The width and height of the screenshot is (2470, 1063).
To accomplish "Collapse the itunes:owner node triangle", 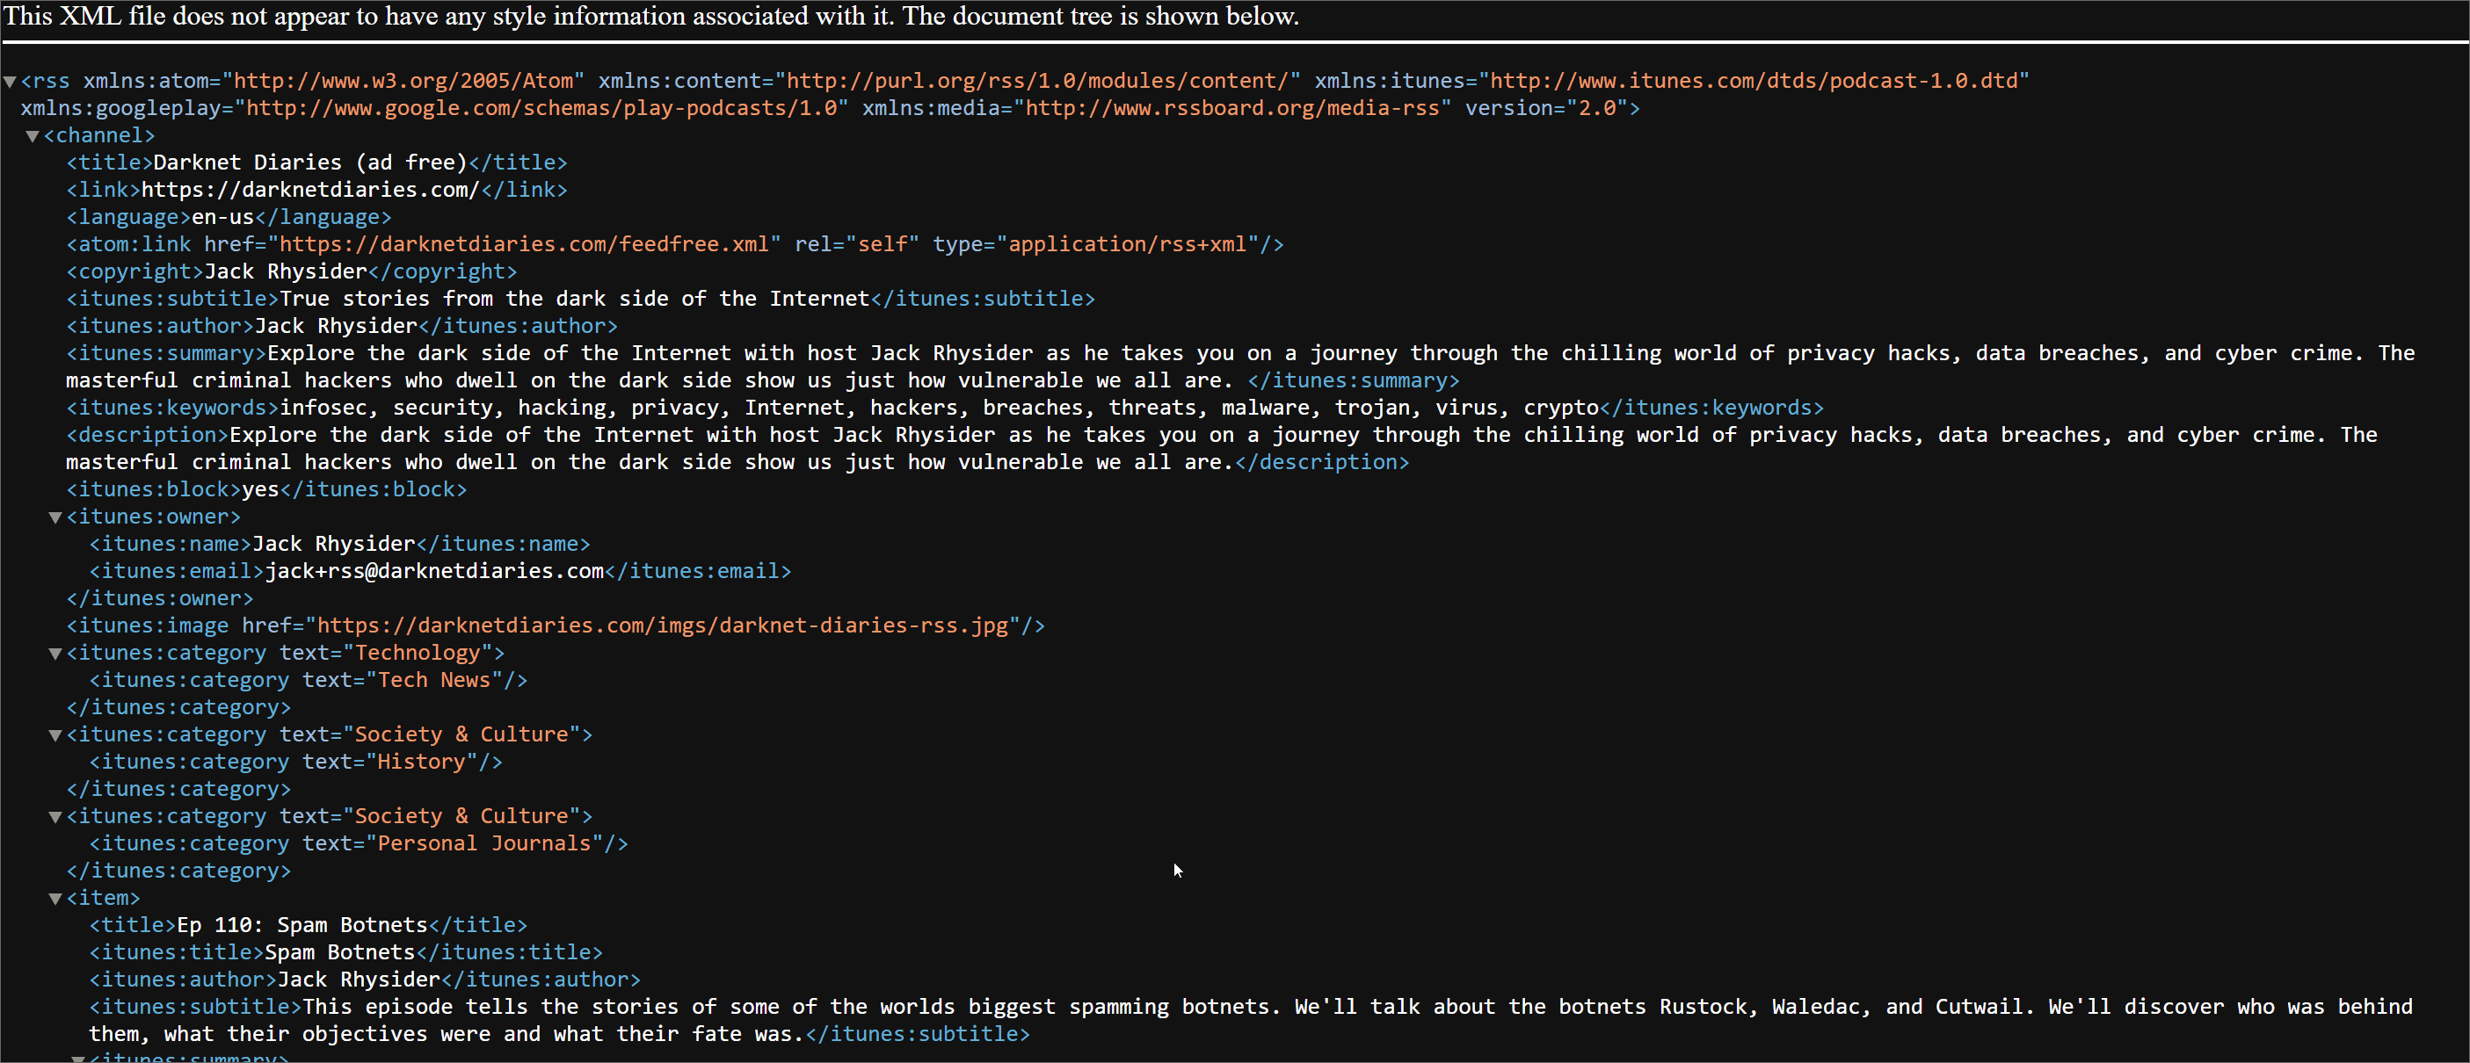I will click(55, 518).
